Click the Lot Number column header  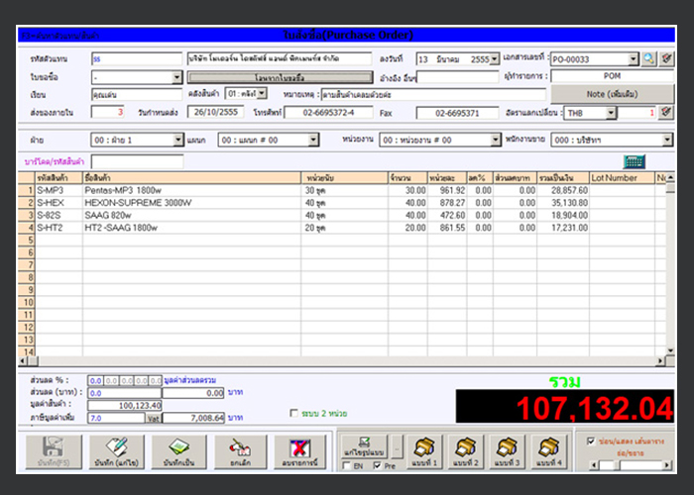622,178
